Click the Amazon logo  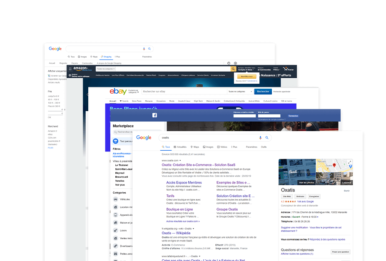click(81, 69)
